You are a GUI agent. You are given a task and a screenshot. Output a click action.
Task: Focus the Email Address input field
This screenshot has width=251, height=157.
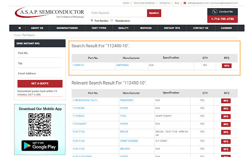pyautogui.click(x=40, y=73)
